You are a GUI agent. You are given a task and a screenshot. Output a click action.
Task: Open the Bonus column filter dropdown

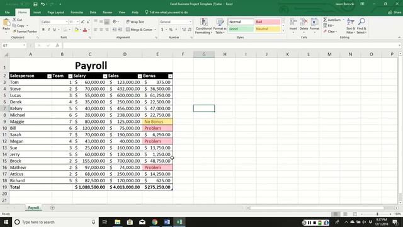pos(170,76)
